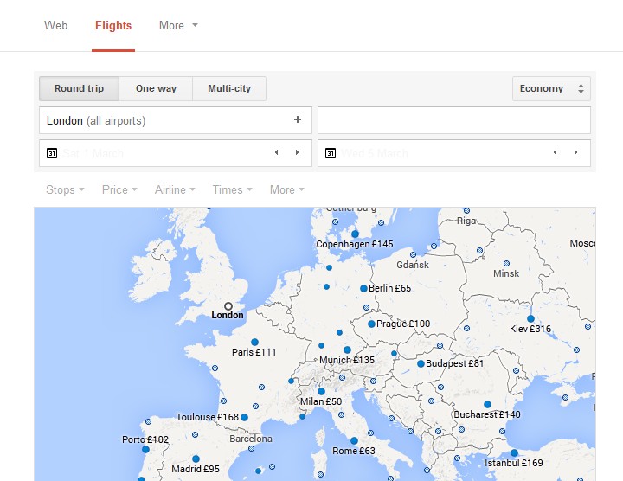Click the departure date field
The image size is (623, 481).
click(176, 153)
